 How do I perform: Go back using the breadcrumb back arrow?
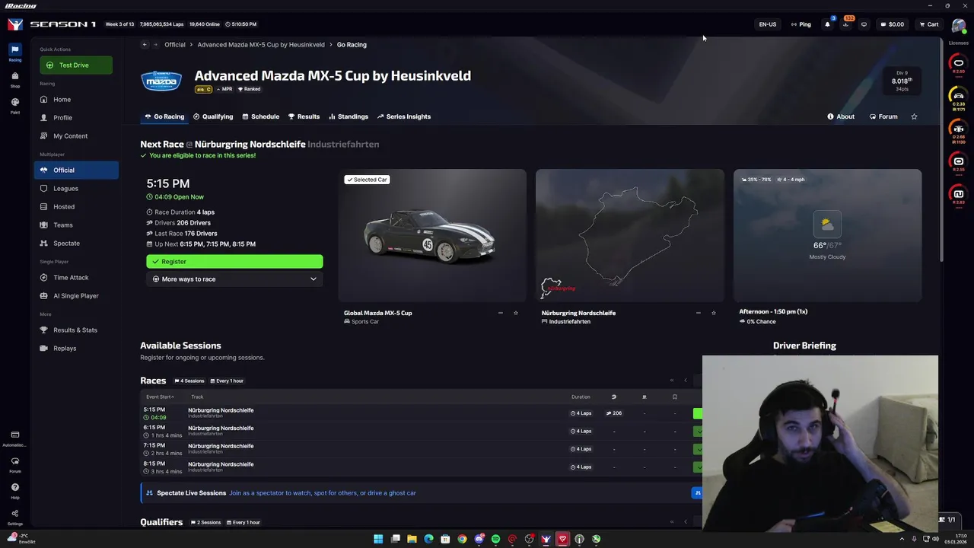click(144, 44)
